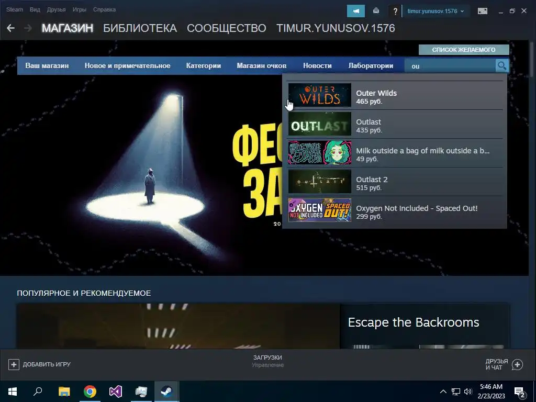Open Ваш магазин store menu
Screen dimensions: 536x402
pyautogui.click(x=47, y=65)
